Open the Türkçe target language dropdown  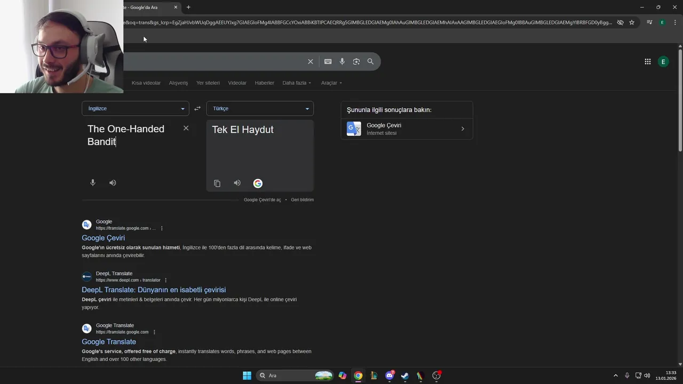tap(260, 108)
